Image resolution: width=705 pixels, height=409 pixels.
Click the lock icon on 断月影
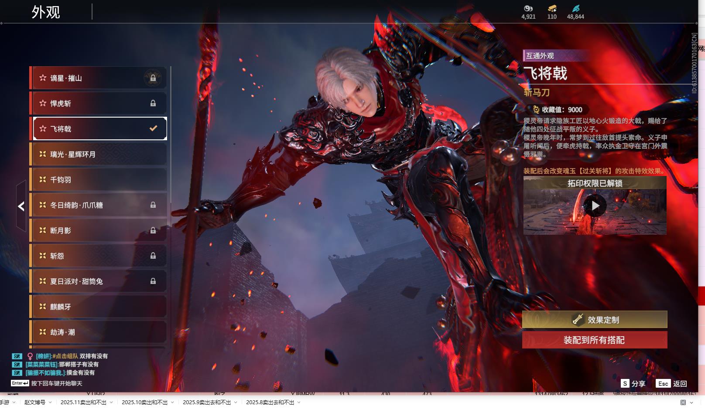pos(153,230)
